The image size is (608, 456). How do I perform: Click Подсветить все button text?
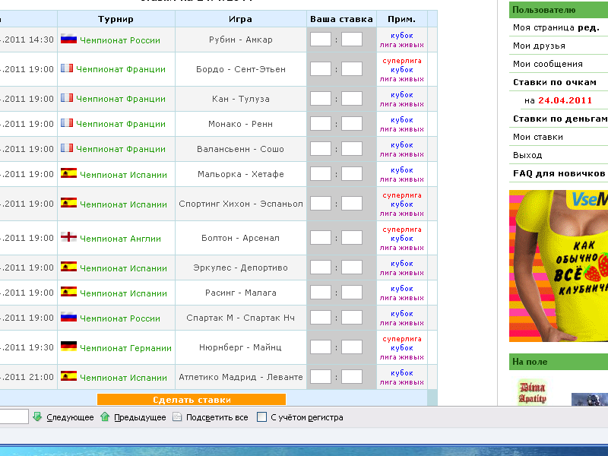coord(217,417)
